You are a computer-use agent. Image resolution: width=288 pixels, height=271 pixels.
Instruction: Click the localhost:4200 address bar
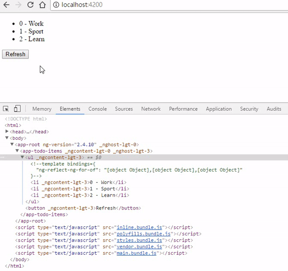pyautogui.click(x=169, y=5)
